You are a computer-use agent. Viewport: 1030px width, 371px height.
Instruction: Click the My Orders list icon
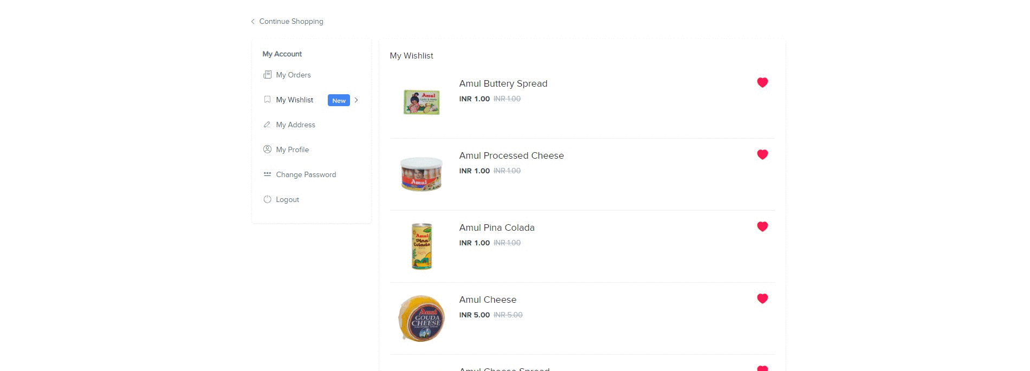coord(267,75)
